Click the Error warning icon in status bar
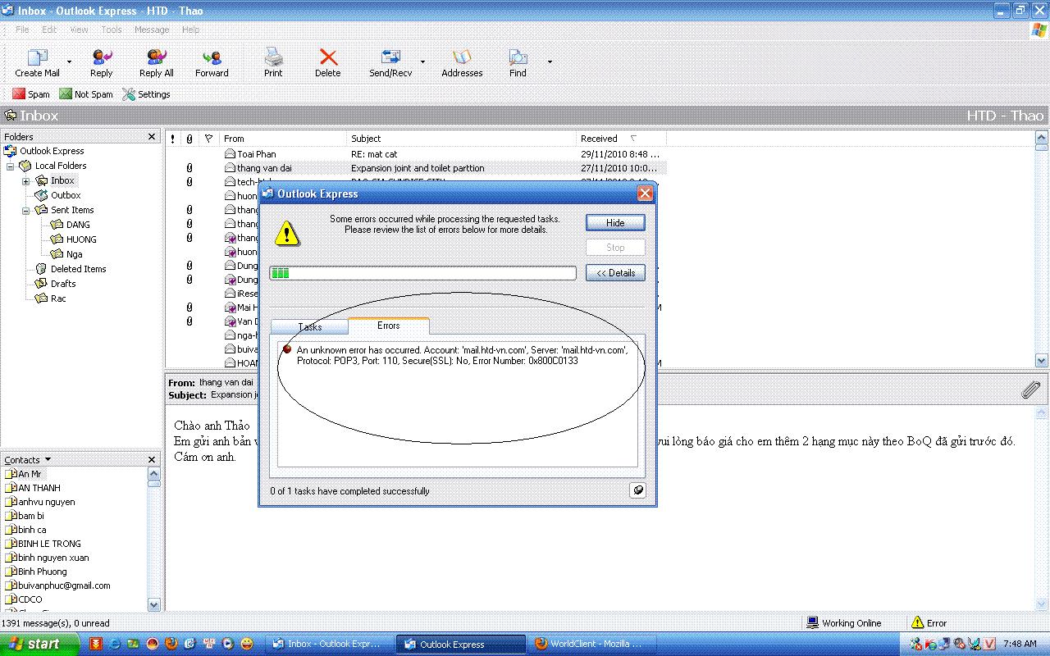 (917, 623)
